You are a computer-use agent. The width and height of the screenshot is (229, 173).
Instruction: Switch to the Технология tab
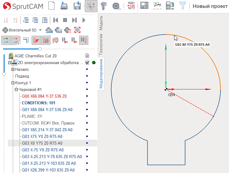101,44
